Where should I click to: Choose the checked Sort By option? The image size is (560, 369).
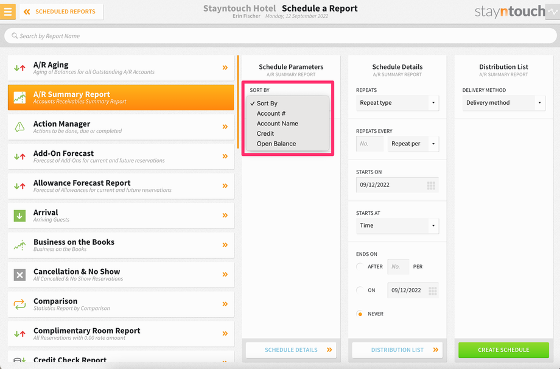[287, 104]
